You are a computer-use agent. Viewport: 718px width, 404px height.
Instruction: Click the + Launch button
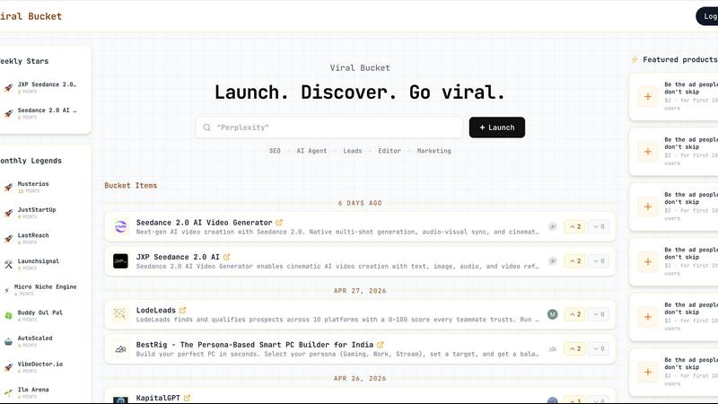coord(497,127)
